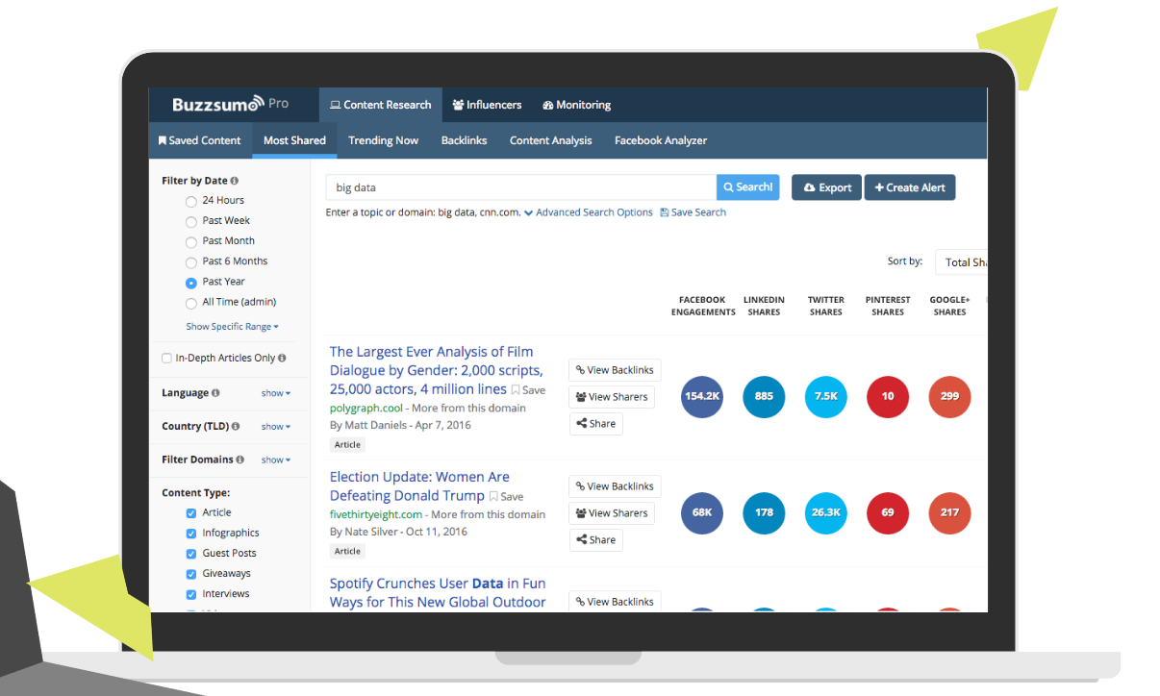
Task: Click the Create Alert button
Action: [x=910, y=187]
